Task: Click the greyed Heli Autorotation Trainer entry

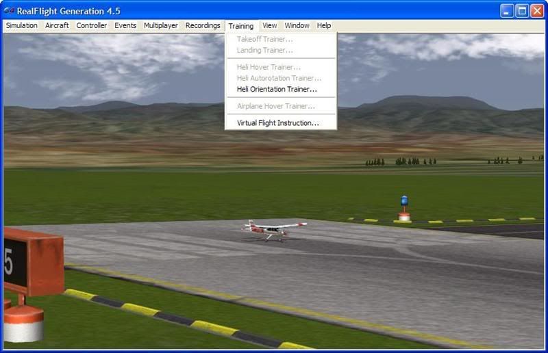Action: point(281,78)
